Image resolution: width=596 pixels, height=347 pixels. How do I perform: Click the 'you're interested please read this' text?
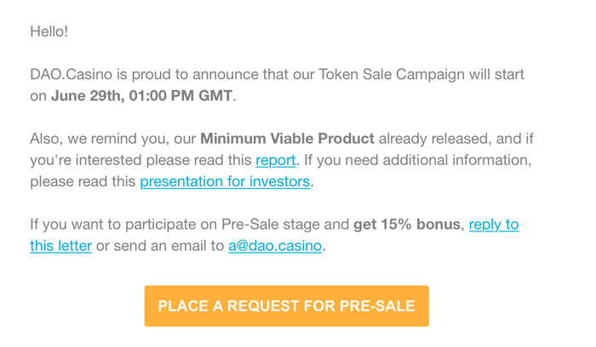[x=140, y=160]
